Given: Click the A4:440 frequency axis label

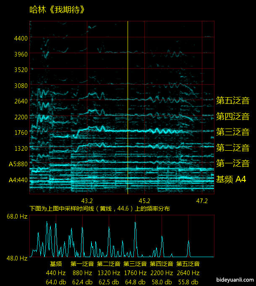Looking at the screenshot, I should pyautogui.click(x=18, y=180).
